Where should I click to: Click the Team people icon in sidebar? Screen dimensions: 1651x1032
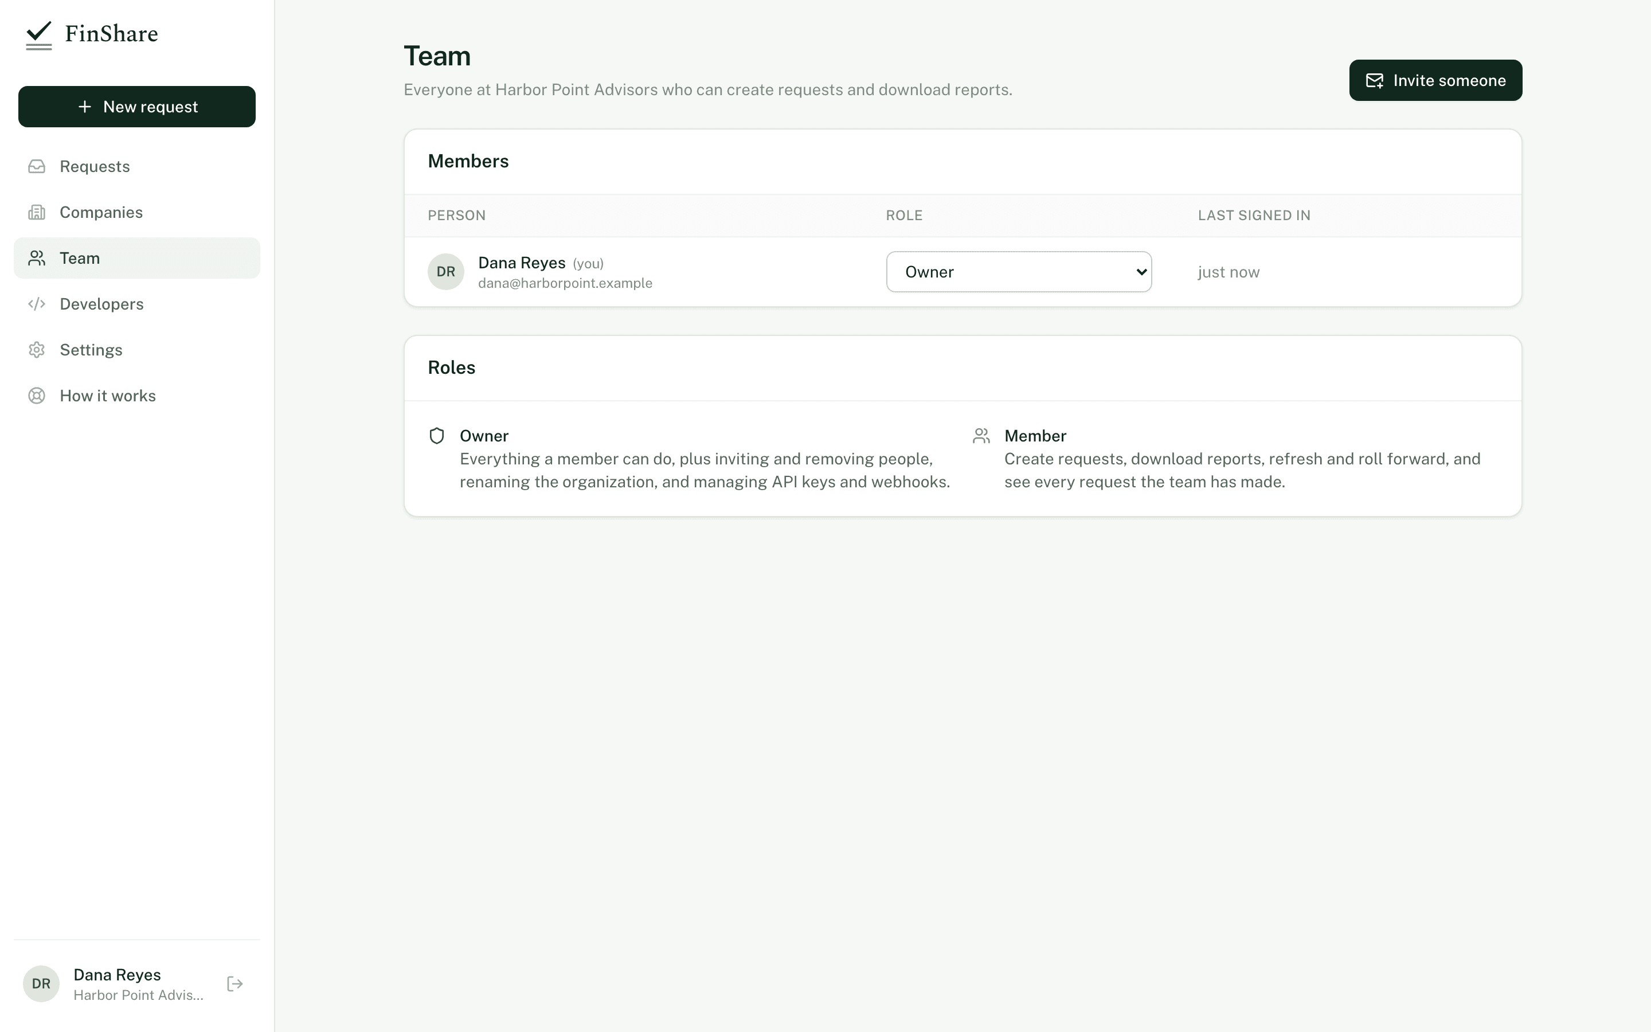(37, 258)
